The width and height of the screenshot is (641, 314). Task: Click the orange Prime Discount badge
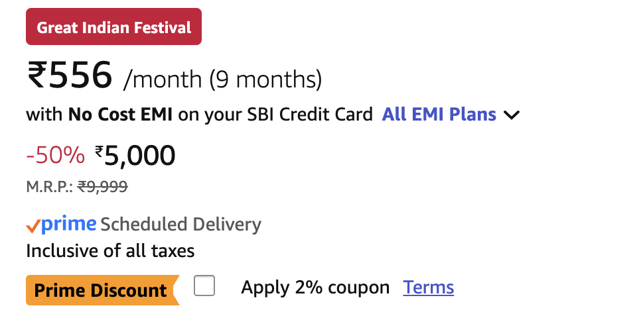click(x=101, y=290)
